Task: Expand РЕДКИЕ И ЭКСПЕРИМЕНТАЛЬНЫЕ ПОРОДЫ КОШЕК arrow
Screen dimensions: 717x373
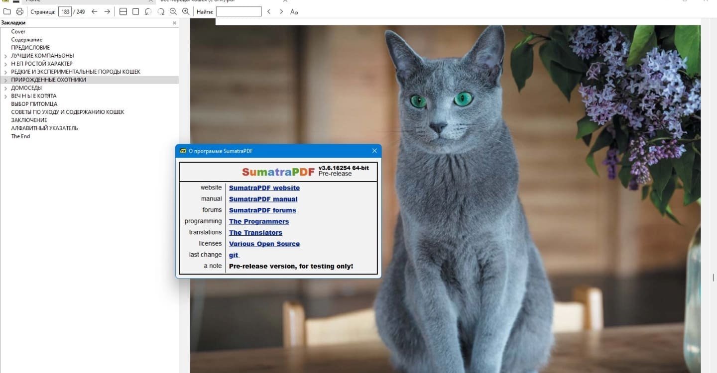Action: point(5,72)
